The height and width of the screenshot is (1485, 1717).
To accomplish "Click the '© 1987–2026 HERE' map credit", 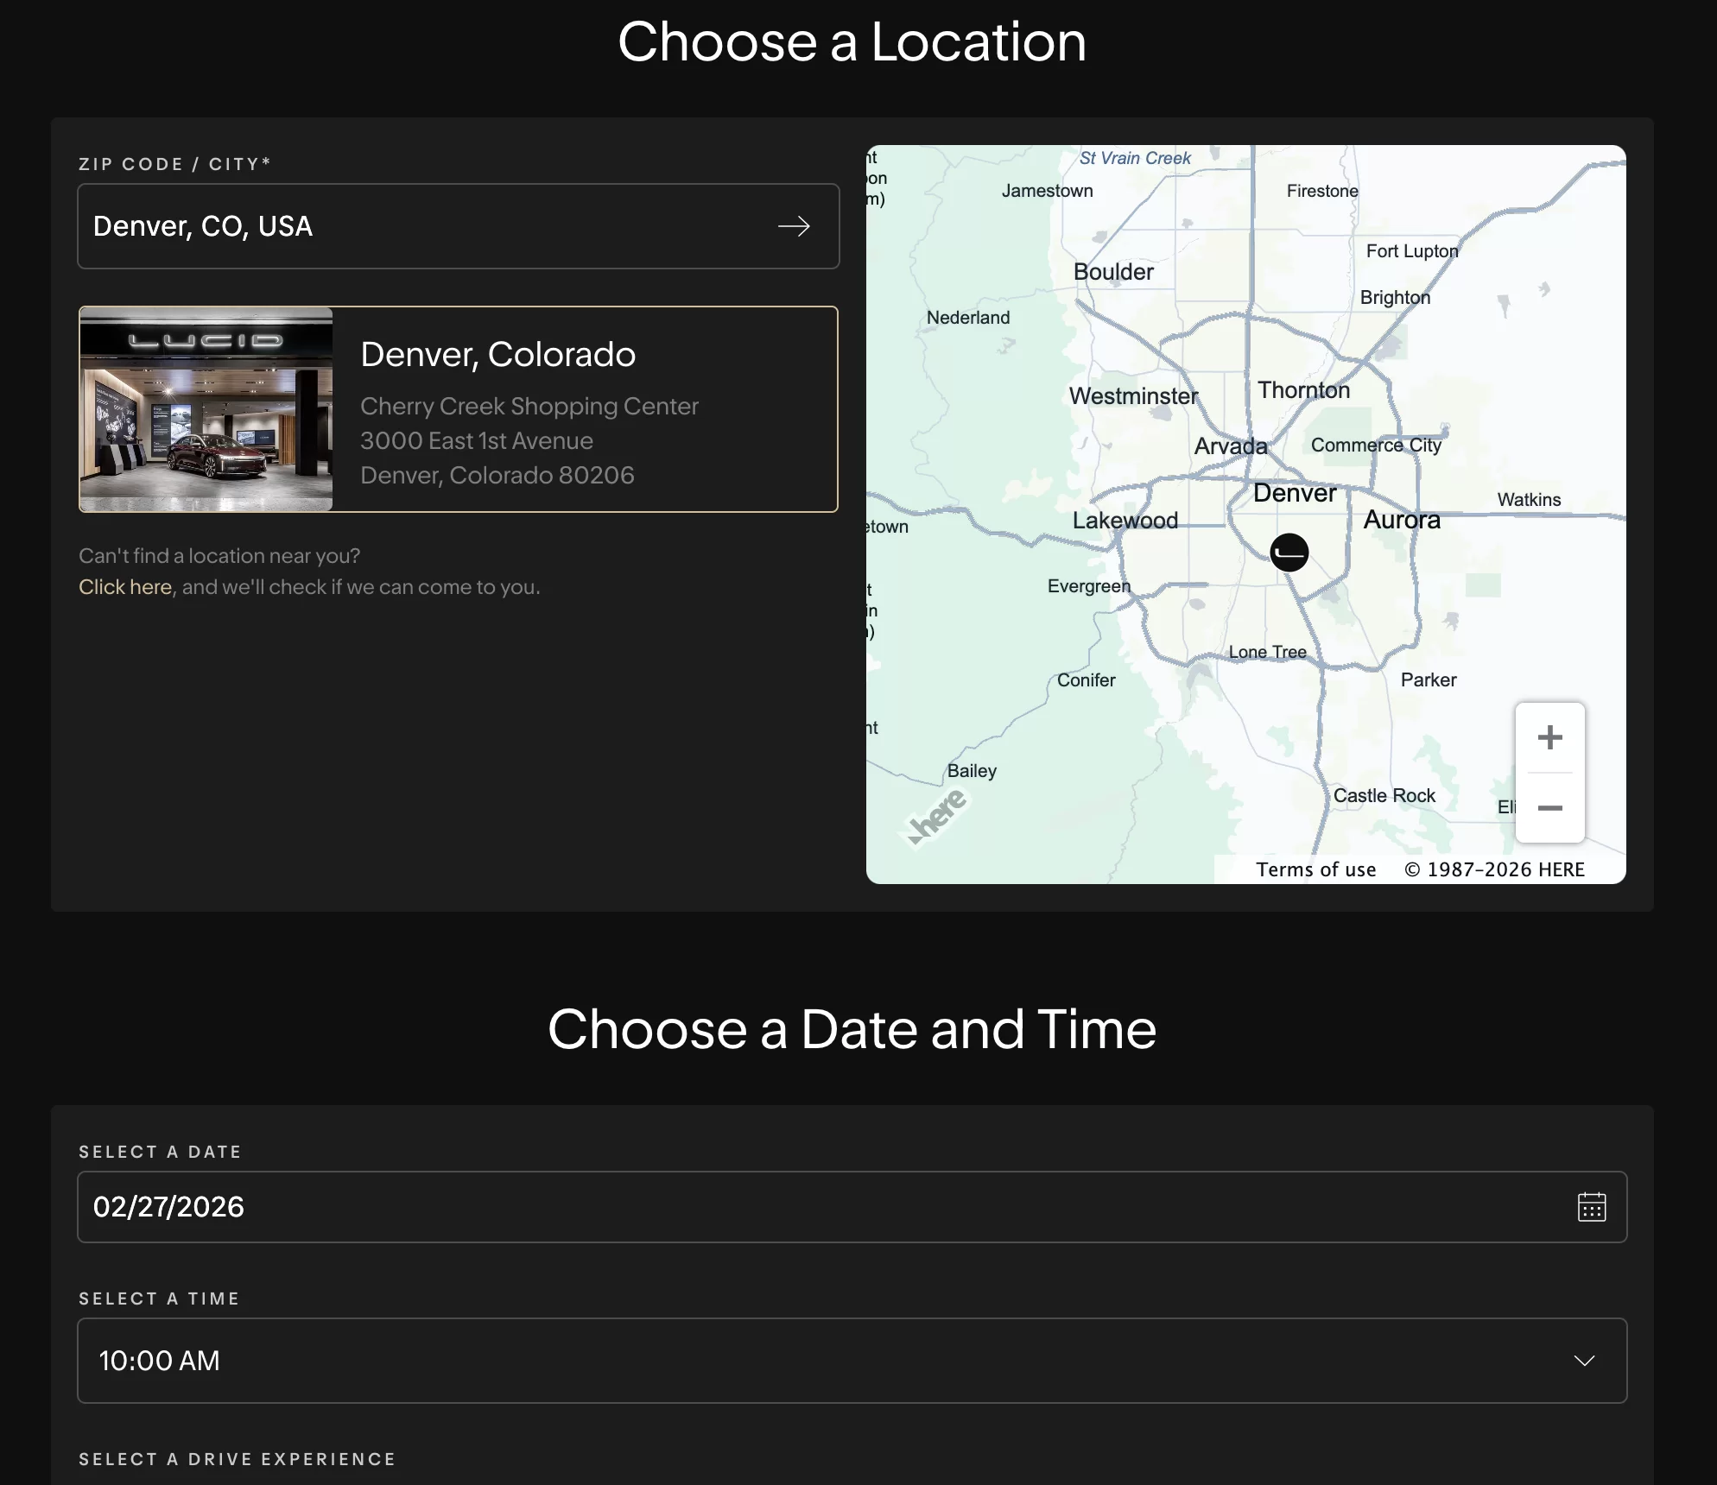I will pyautogui.click(x=1494, y=869).
